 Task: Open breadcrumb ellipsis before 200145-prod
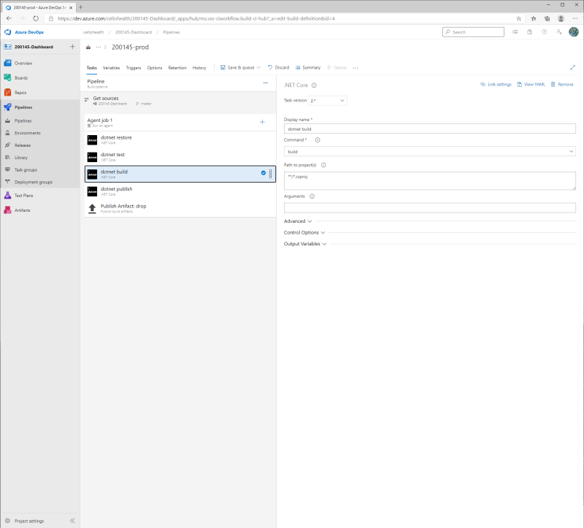(99, 47)
